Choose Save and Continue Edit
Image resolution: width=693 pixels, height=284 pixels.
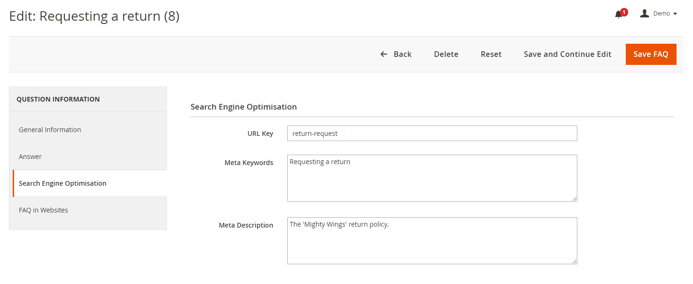click(x=567, y=54)
